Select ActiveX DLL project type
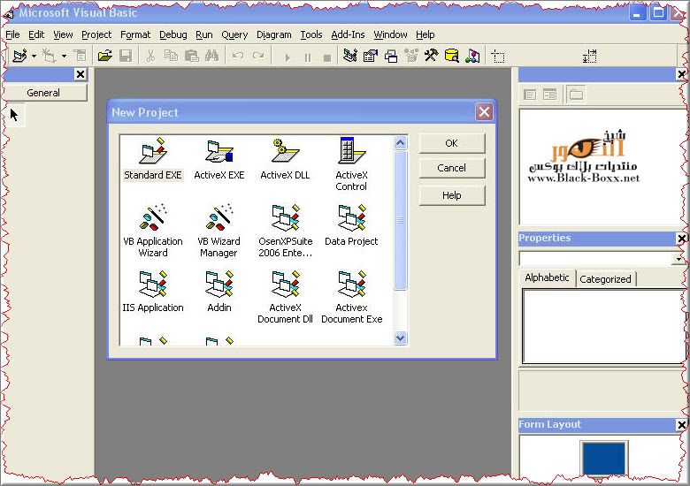 pos(285,159)
